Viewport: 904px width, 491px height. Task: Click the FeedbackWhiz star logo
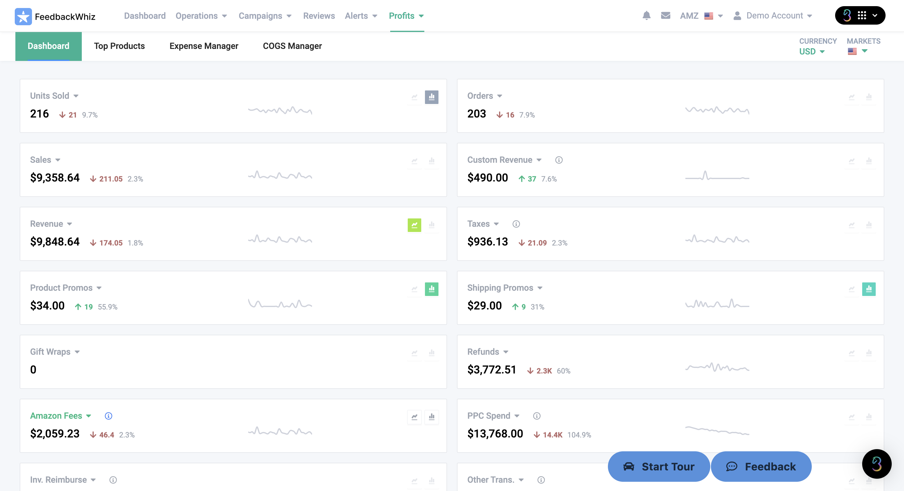point(23,16)
